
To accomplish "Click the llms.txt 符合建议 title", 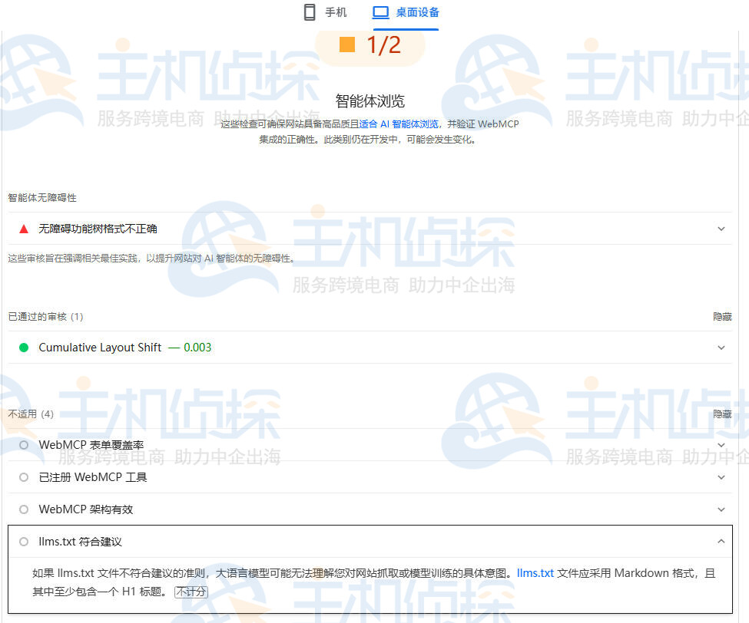I will 80,542.
